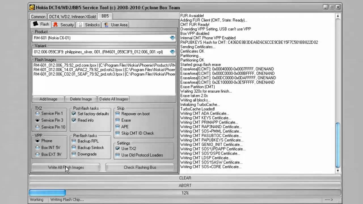Select the prd.core.fpsx flash image row
363x204 pixels.
point(104,65)
